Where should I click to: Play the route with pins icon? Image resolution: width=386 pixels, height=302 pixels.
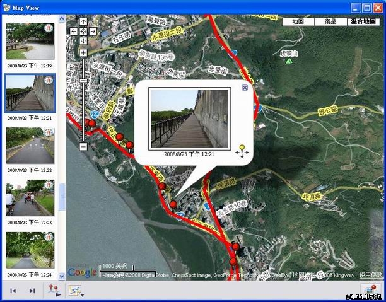point(55,291)
